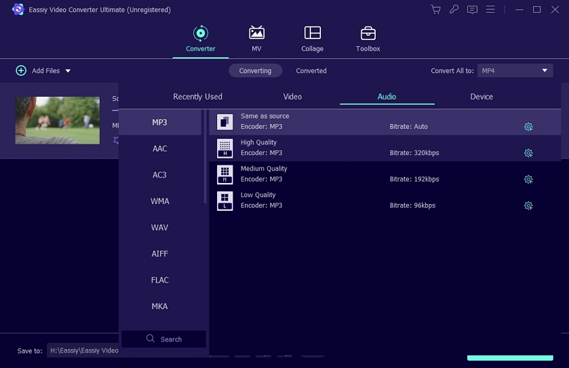569x368 pixels.
Task: Close the Eassiy Video Converter window
Action: click(x=555, y=9)
